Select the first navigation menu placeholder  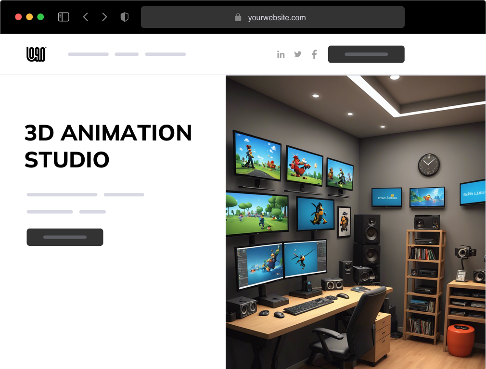(88, 54)
